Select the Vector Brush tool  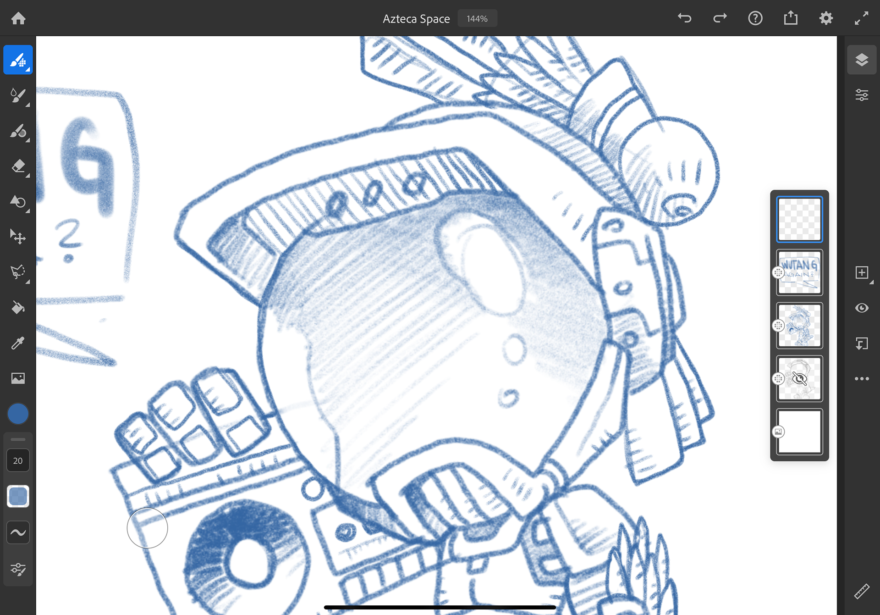coord(18,131)
